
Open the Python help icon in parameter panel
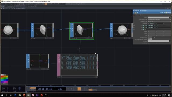click(x=135, y=13)
